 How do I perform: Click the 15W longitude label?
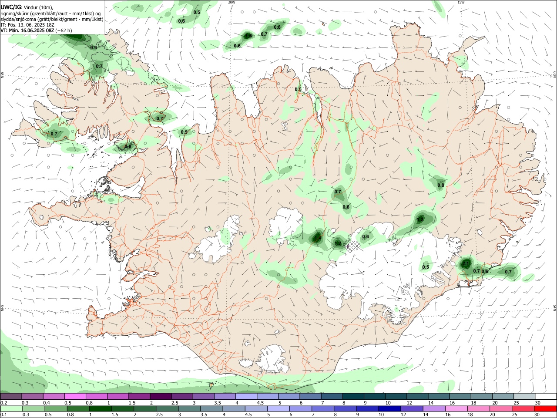461,2
